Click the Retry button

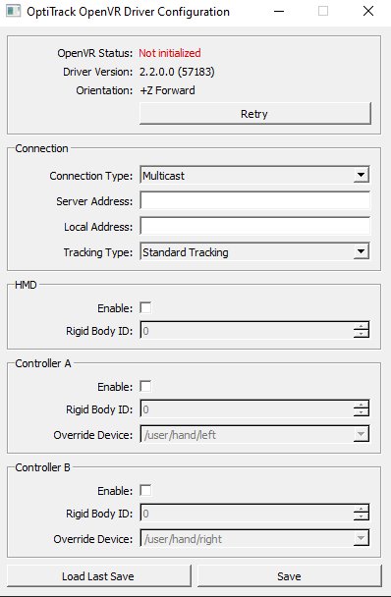255,114
